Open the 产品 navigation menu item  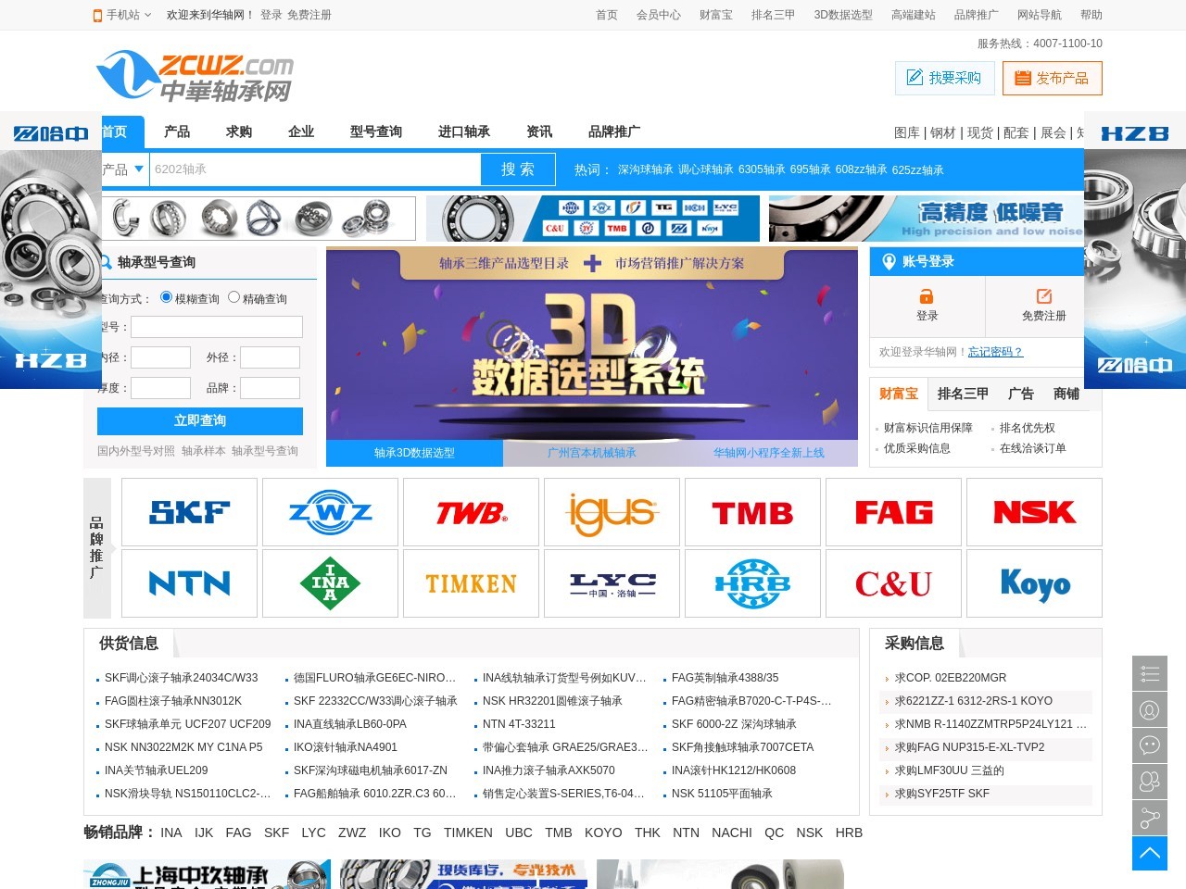[177, 131]
